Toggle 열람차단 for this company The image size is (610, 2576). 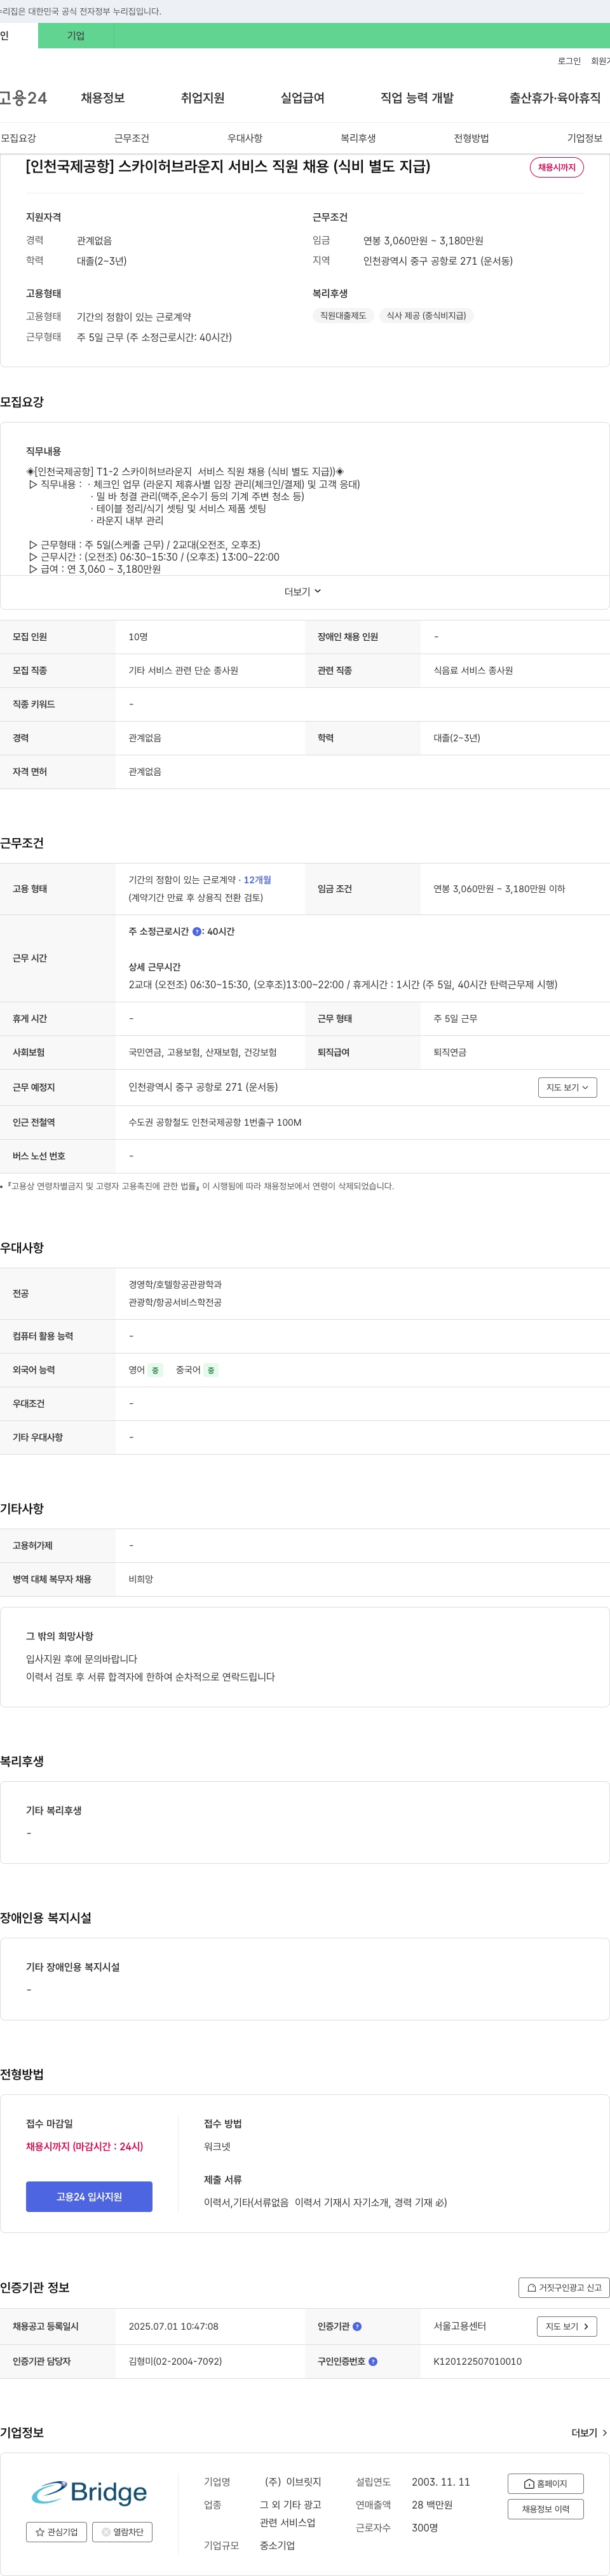point(122,2531)
